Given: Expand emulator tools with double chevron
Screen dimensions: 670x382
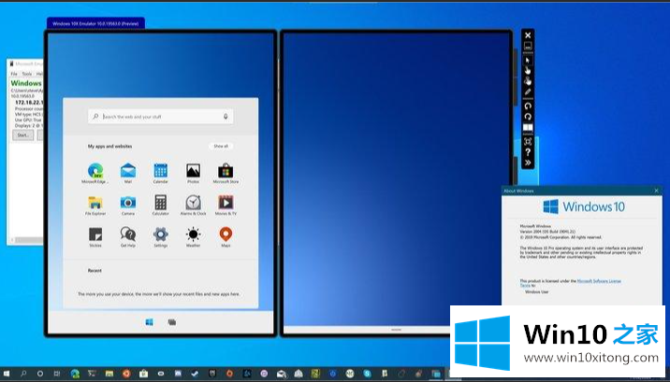Looking at the screenshot, I should click(528, 163).
